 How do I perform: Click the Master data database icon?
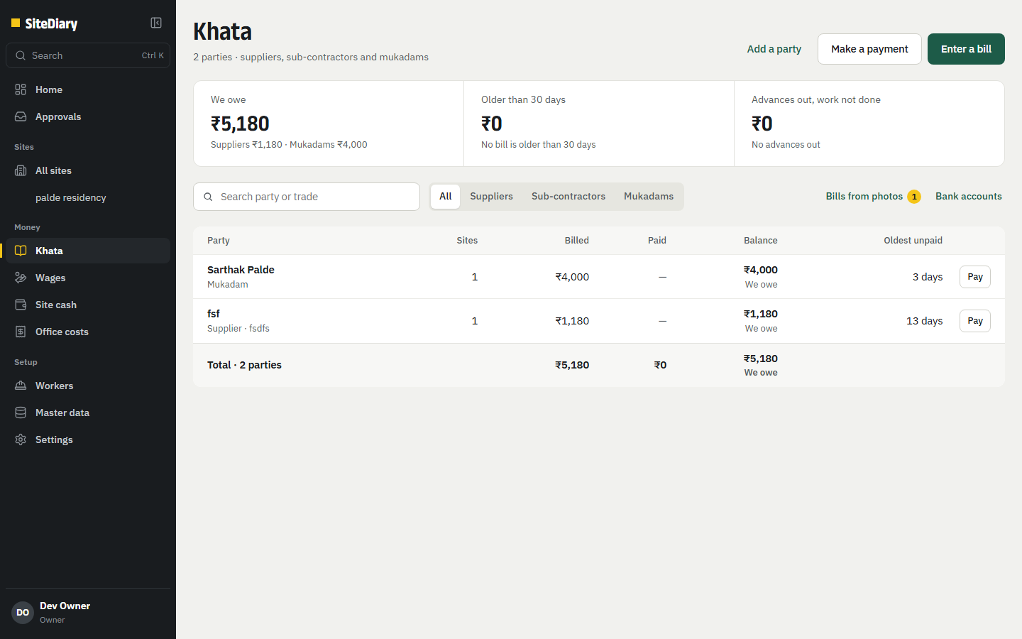click(x=21, y=413)
